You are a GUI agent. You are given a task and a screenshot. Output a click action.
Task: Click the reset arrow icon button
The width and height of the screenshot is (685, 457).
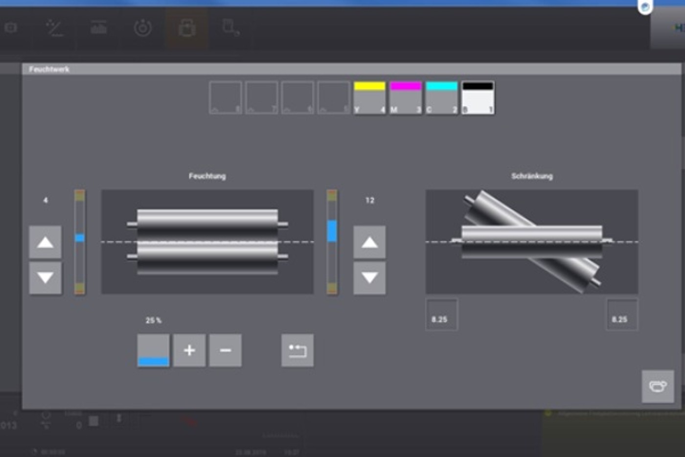click(297, 350)
